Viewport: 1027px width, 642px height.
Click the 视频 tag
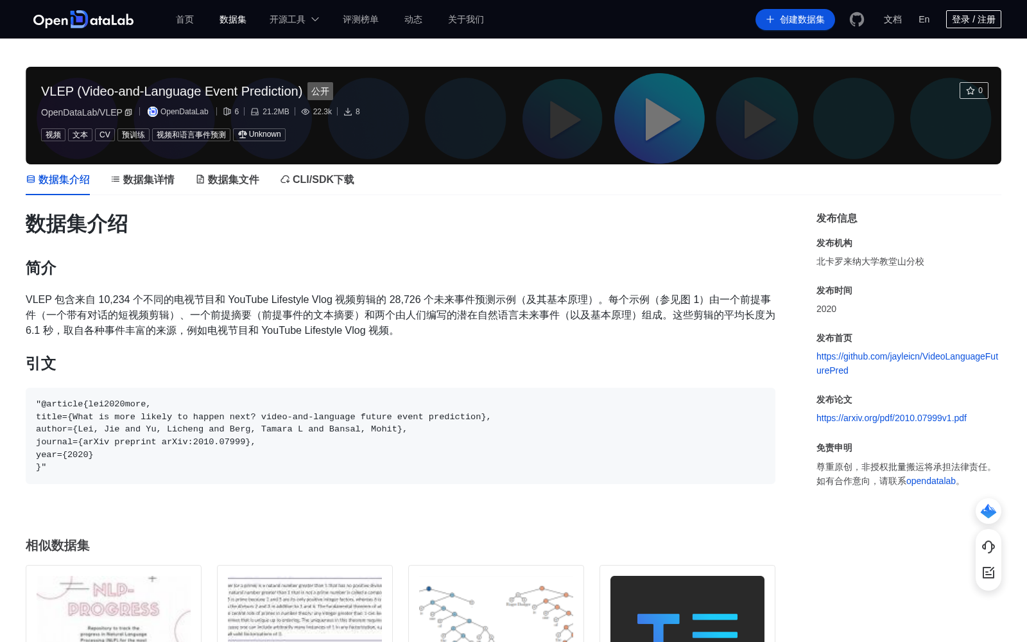tap(53, 135)
